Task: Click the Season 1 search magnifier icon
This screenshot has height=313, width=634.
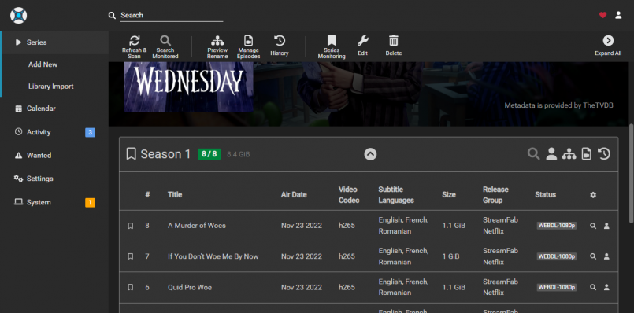Action: point(533,154)
